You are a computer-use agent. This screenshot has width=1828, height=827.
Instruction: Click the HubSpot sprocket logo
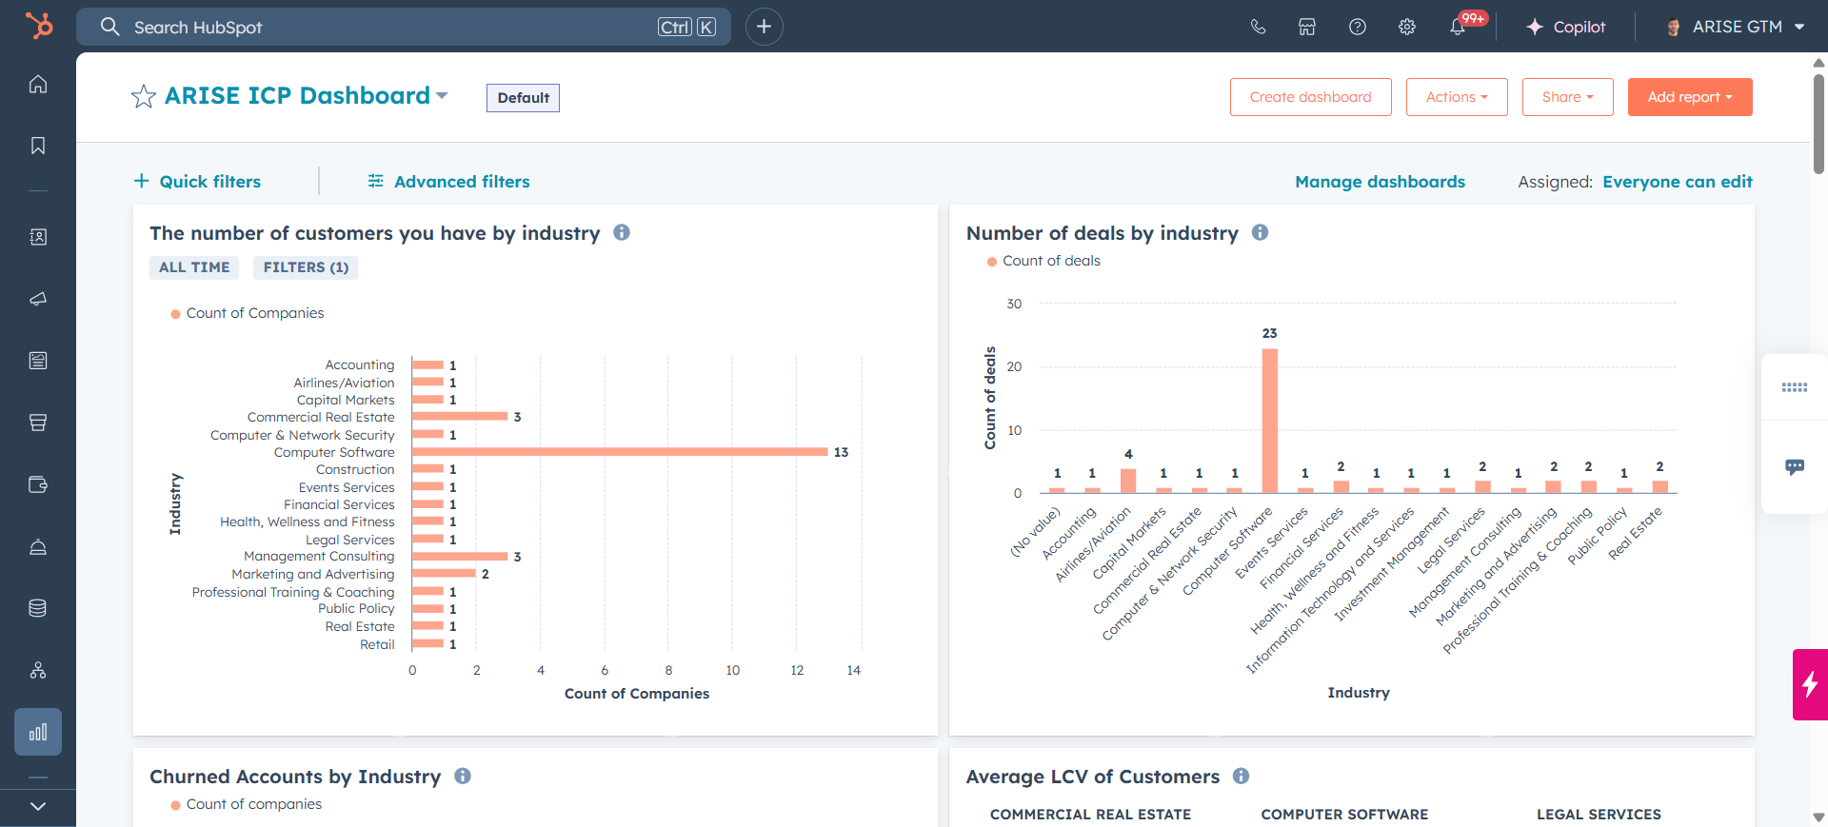tap(38, 26)
